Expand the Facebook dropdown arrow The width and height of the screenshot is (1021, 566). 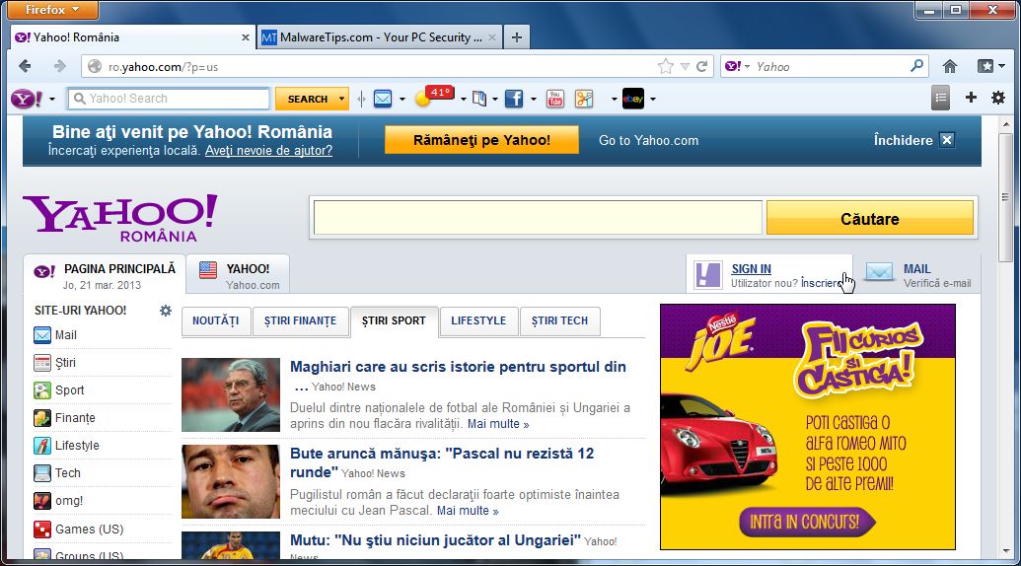[534, 100]
